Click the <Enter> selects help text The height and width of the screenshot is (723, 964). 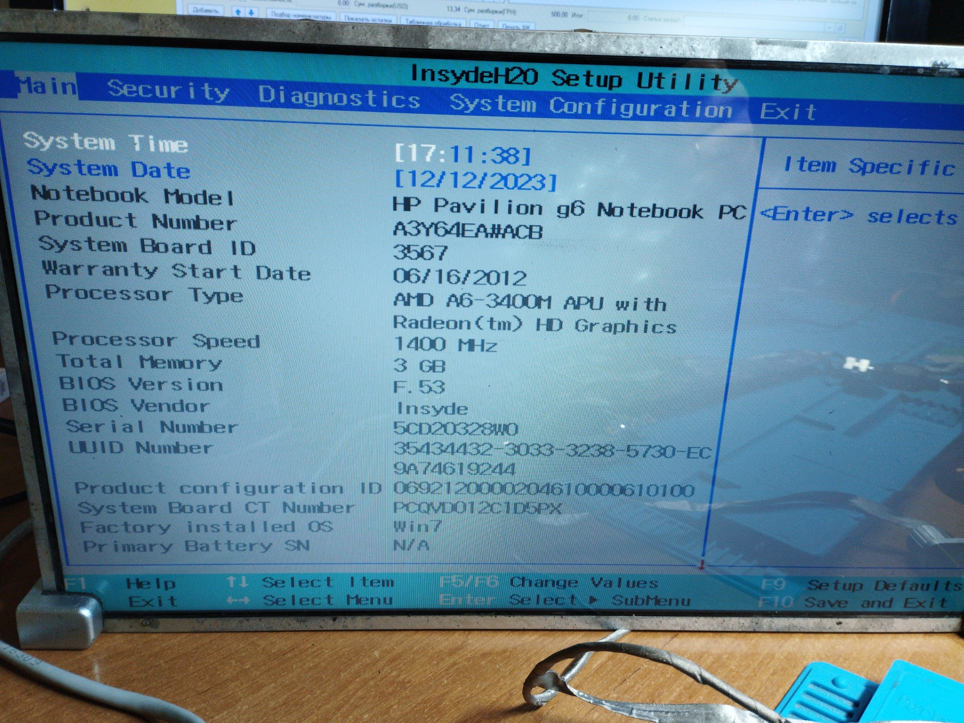[x=859, y=215]
